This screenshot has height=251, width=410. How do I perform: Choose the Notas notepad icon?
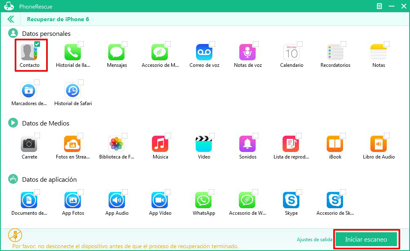(379, 52)
